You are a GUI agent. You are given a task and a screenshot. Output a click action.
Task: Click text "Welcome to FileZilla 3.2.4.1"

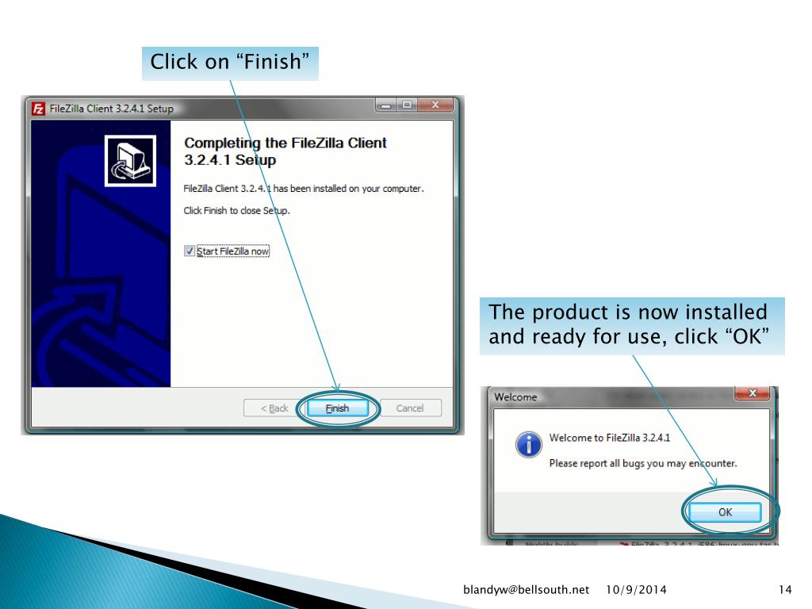[x=610, y=438]
